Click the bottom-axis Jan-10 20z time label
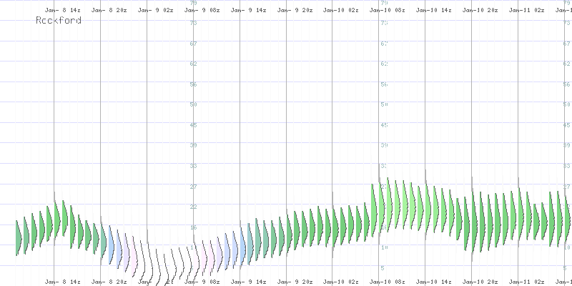Viewport: 572px width, 286px height. (x=480, y=282)
